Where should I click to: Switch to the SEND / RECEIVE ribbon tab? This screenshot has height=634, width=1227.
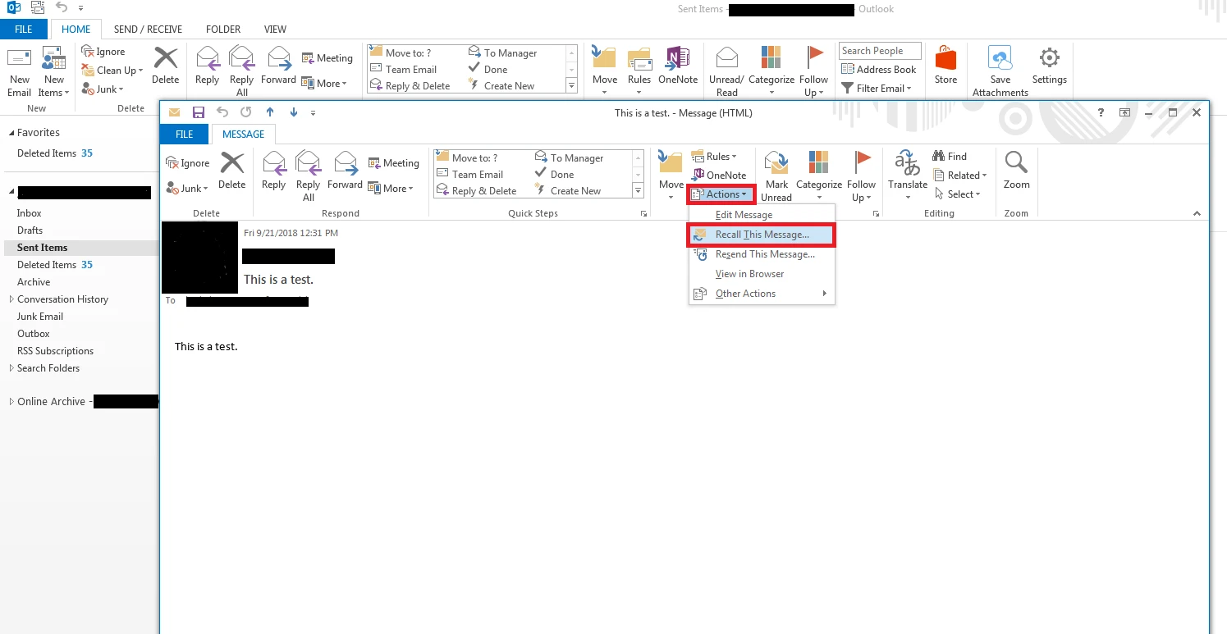tap(148, 29)
